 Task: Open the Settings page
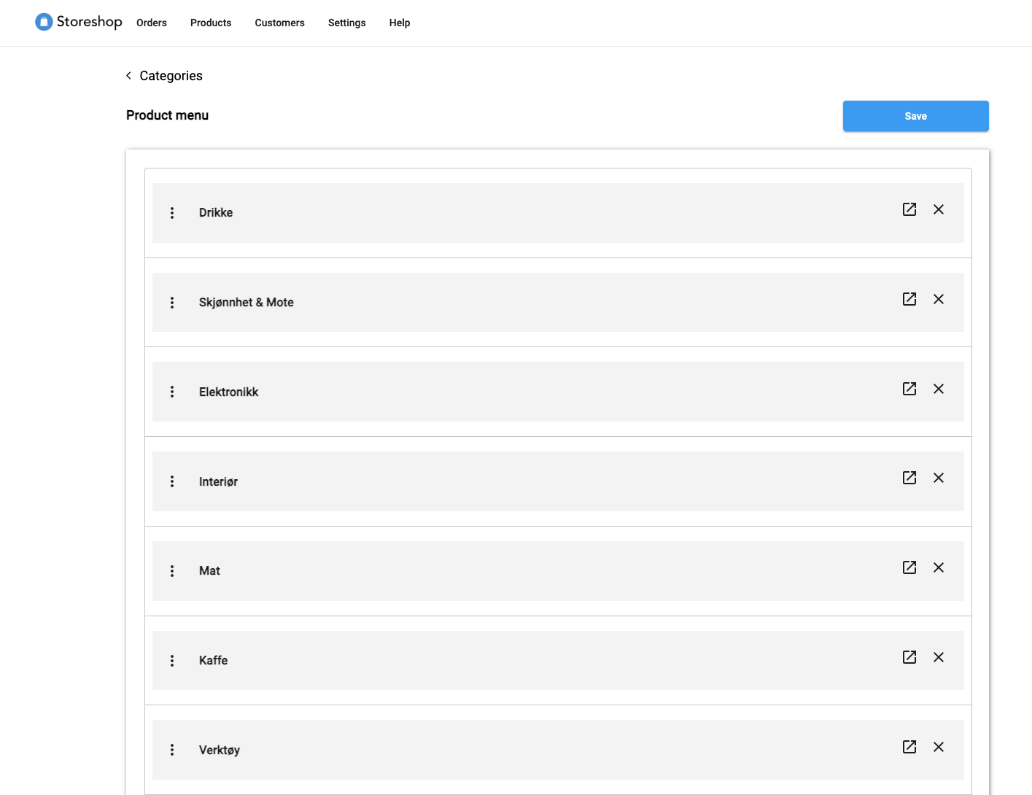tap(346, 23)
